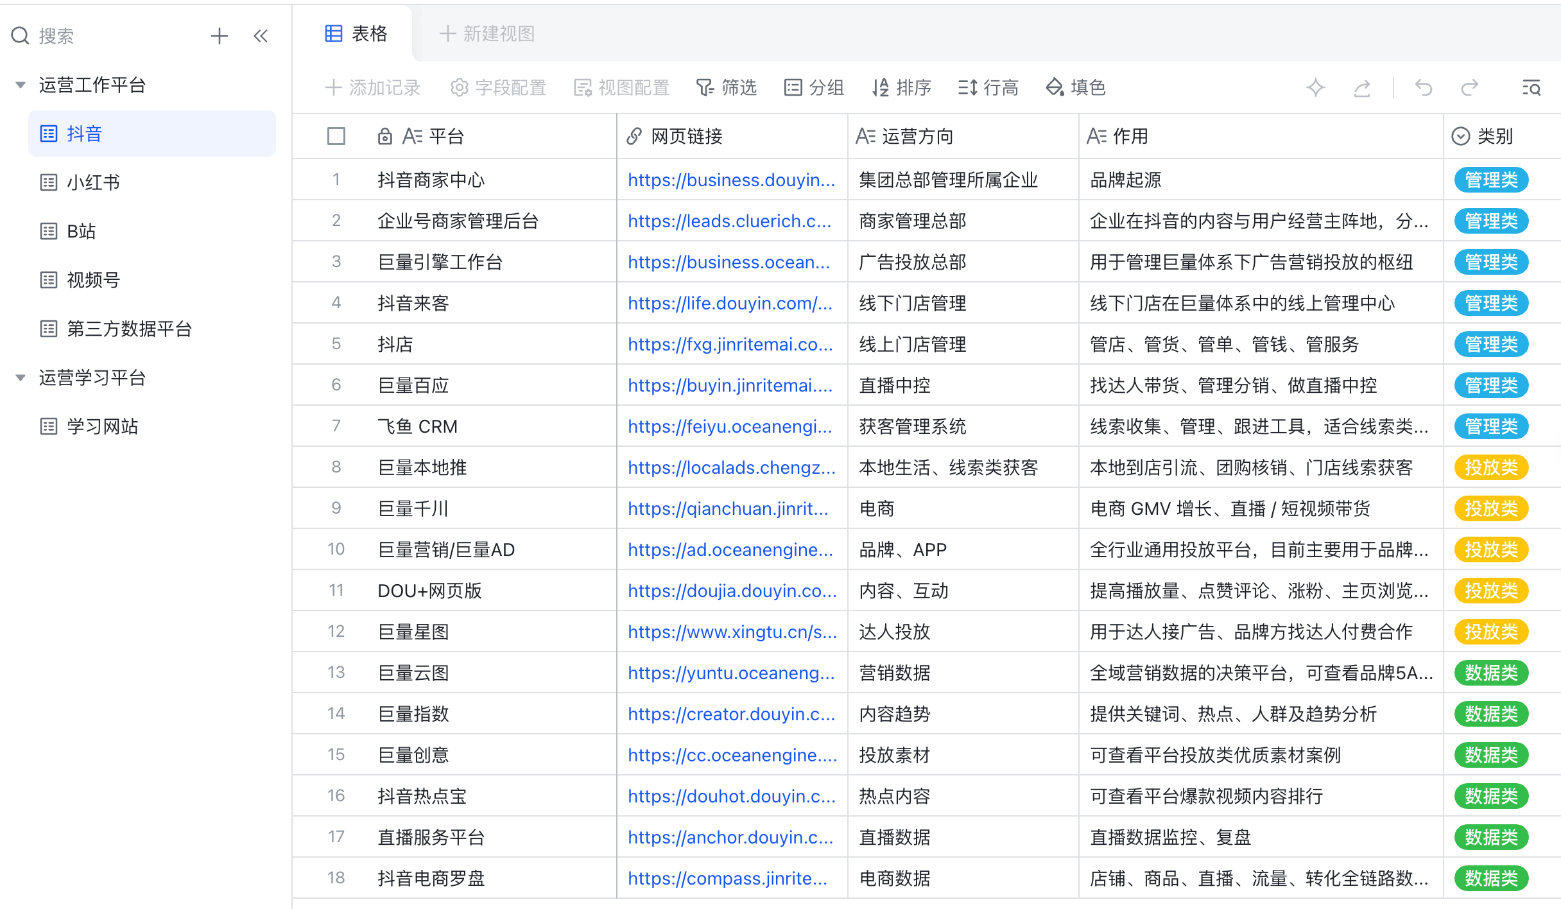
Task: Select the cell '广告投放总部'
Action: click(x=963, y=262)
